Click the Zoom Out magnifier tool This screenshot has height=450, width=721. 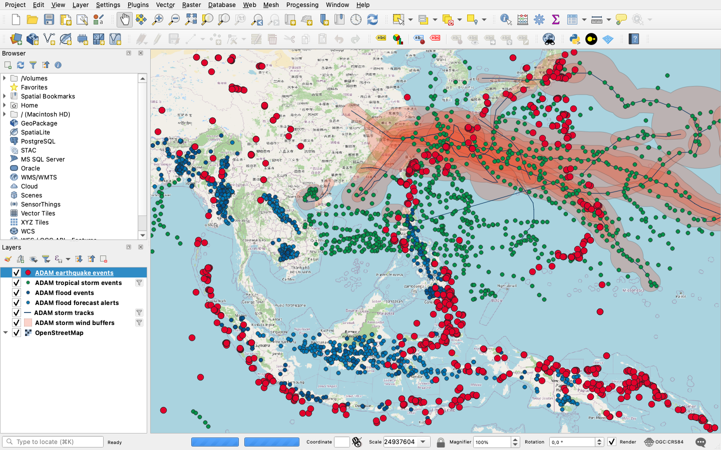point(174,19)
